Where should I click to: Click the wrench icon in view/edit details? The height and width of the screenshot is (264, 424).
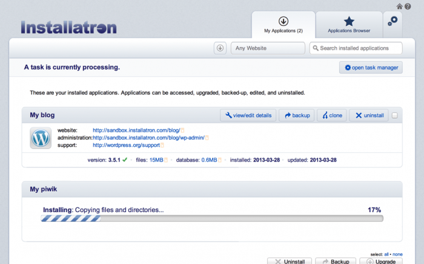228,115
